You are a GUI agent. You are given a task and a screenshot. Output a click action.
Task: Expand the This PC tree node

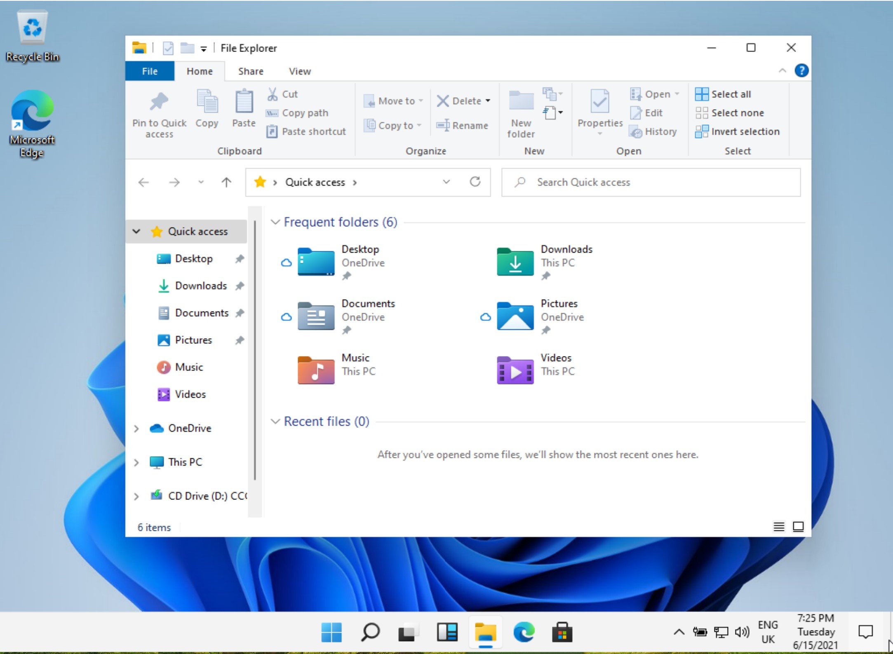point(136,462)
